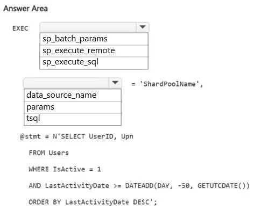Click the WHERE IsActive = 1 line
The width and height of the screenshot is (254, 210).
(65, 169)
